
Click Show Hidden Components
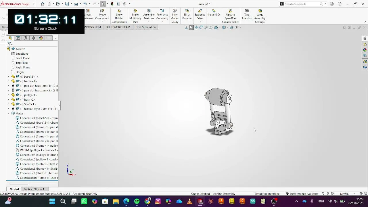119,16
